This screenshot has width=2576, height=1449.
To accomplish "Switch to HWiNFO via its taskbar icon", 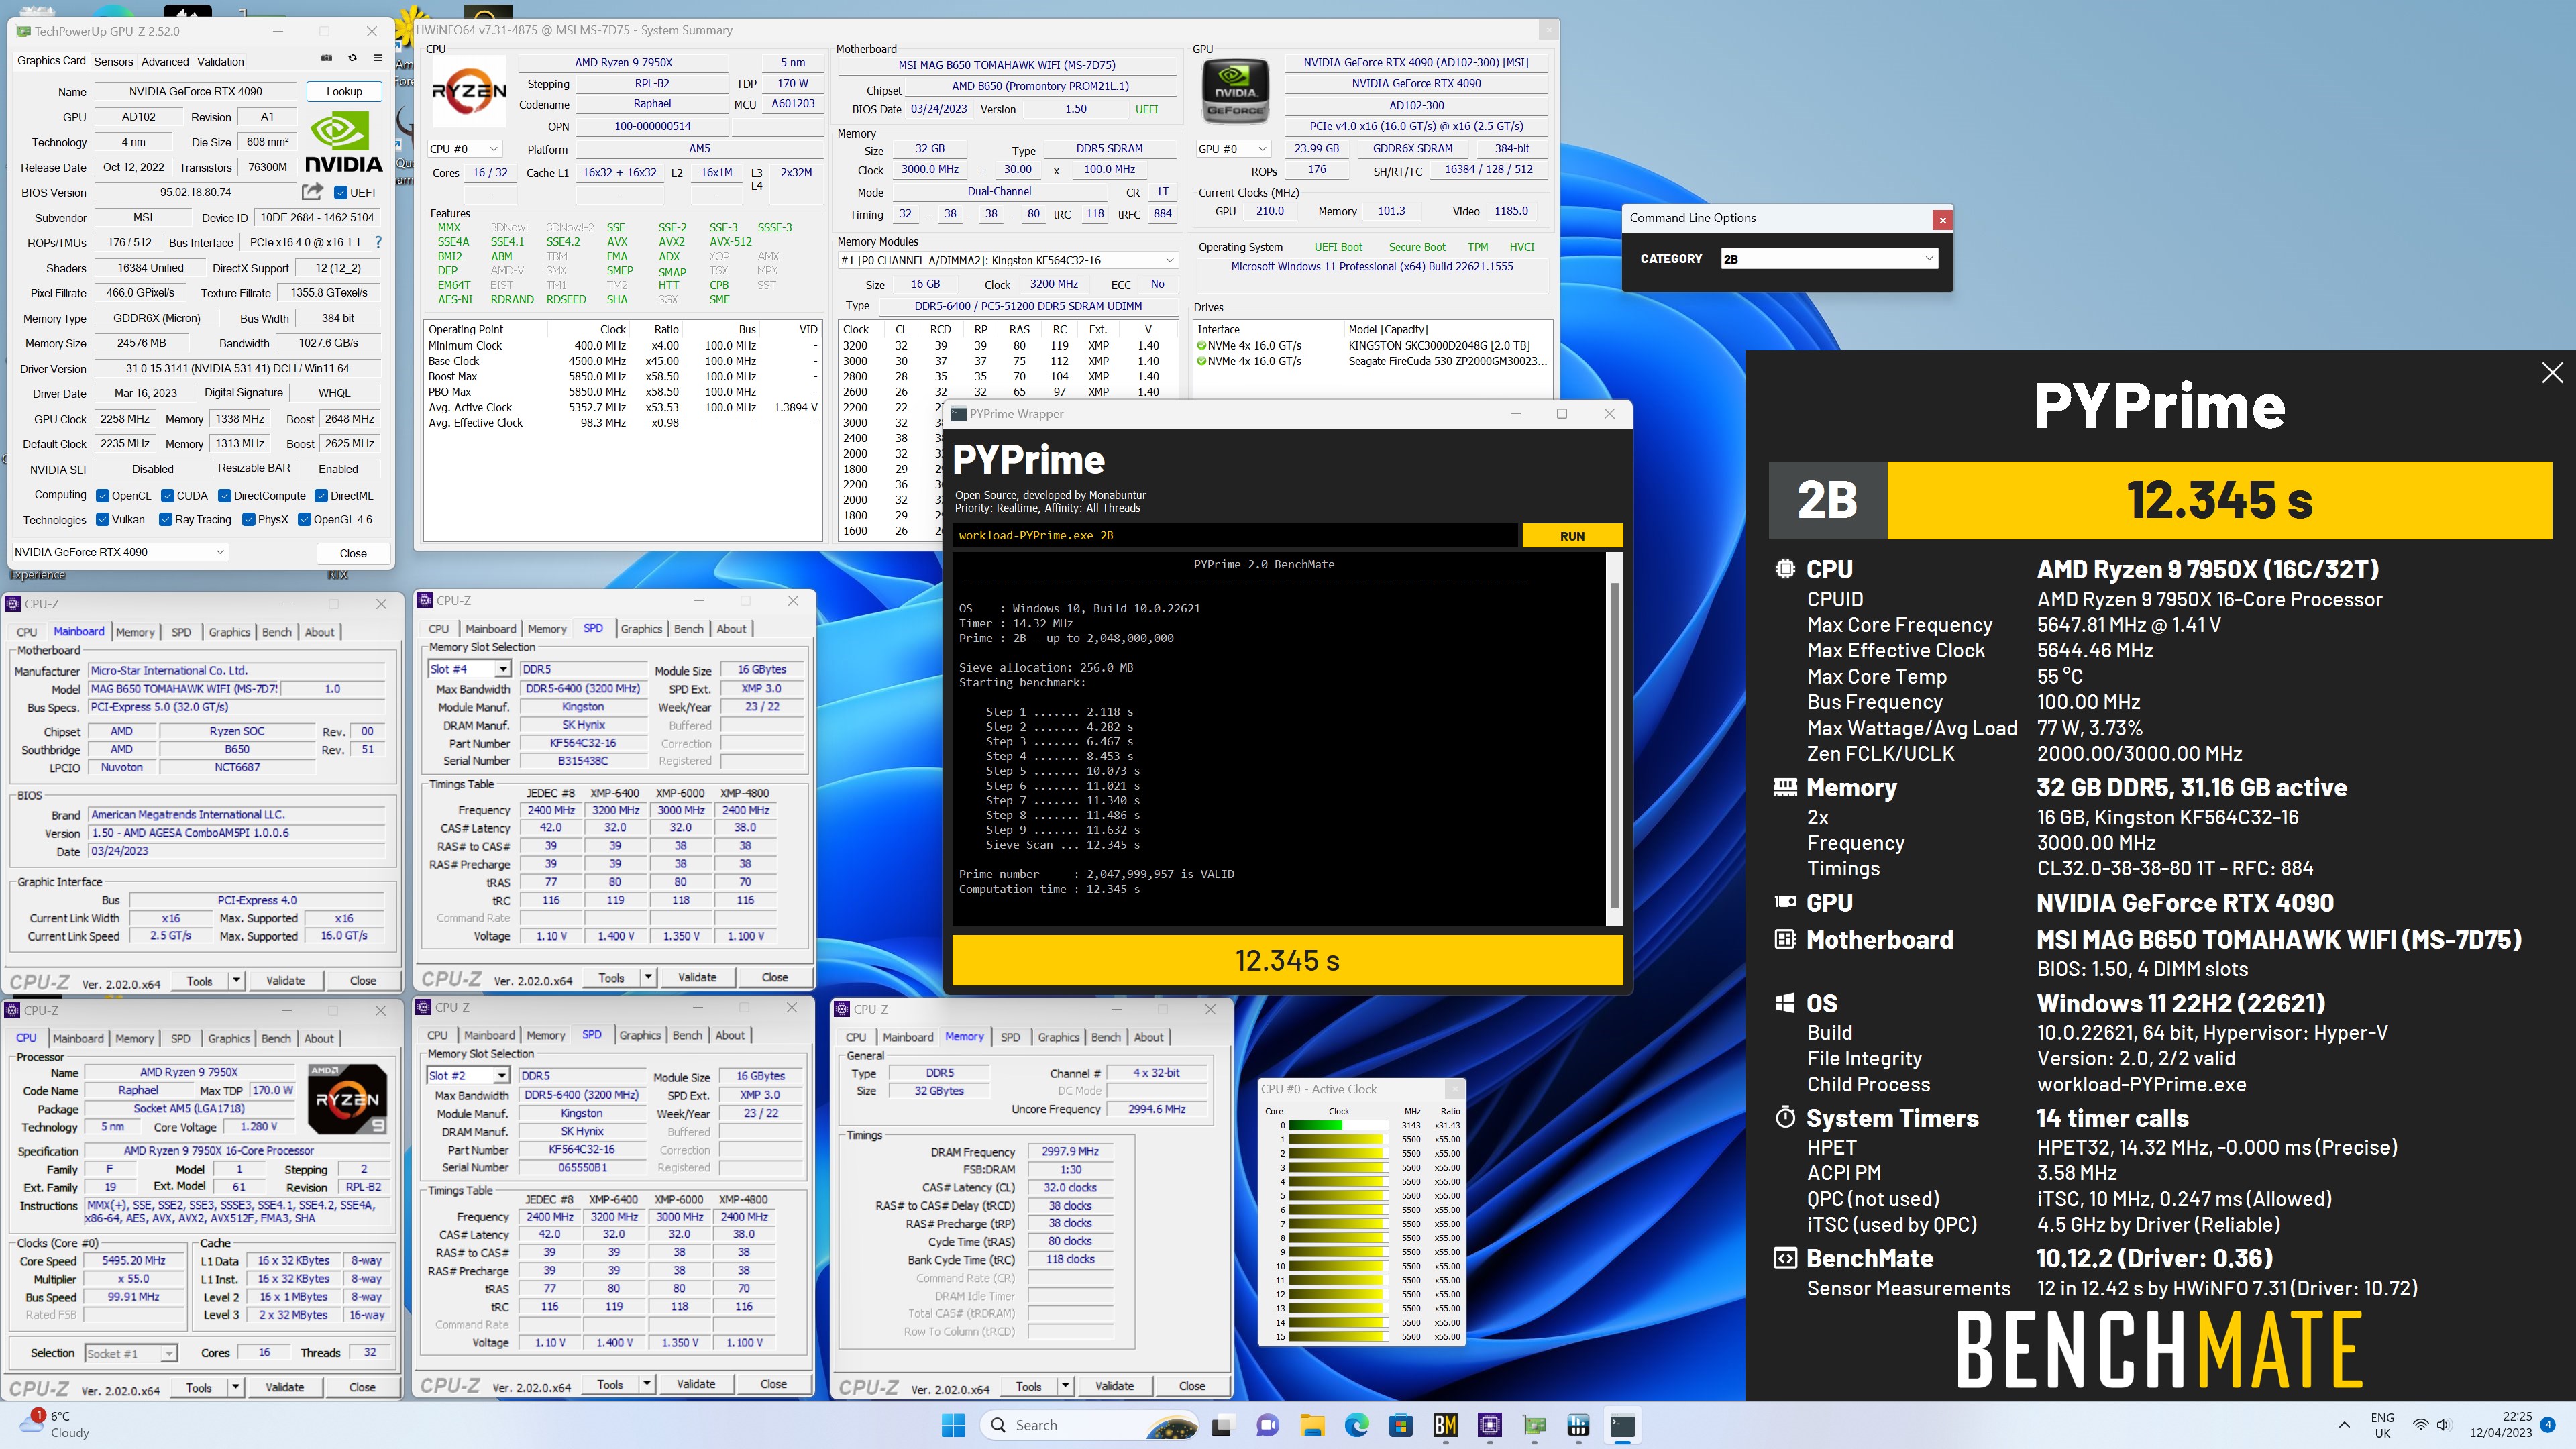I will [1579, 1425].
